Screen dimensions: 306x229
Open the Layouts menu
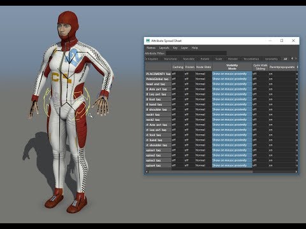click(x=164, y=48)
